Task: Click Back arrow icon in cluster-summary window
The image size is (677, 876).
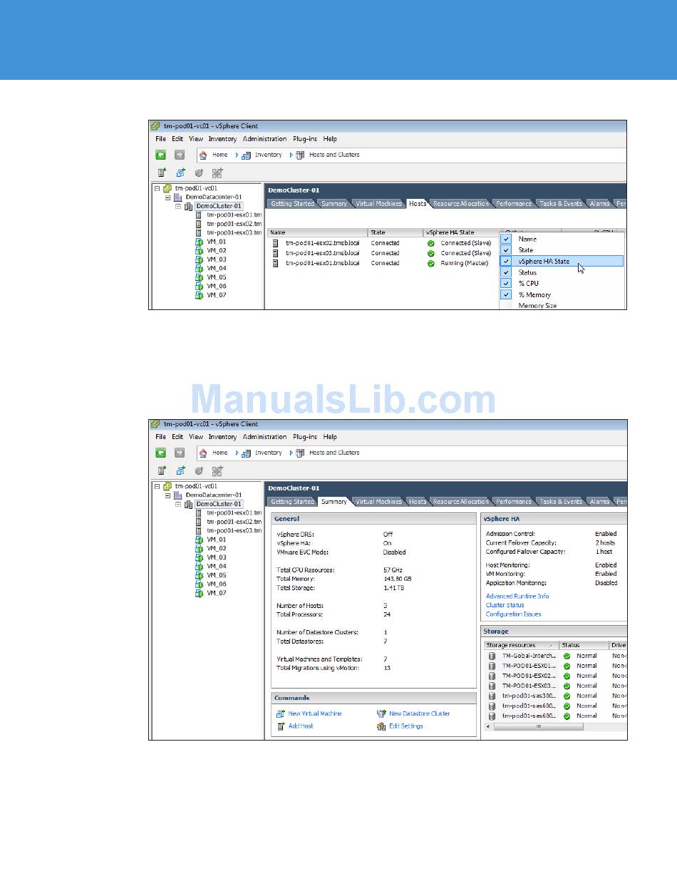Action: [x=161, y=453]
